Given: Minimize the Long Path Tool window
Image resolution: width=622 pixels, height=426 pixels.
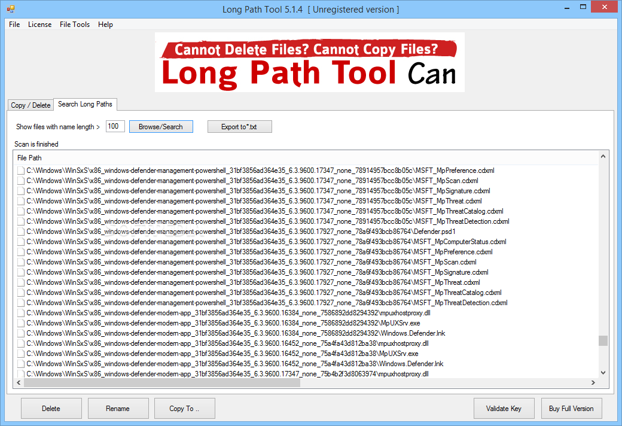Looking at the screenshot, I should [567, 7].
